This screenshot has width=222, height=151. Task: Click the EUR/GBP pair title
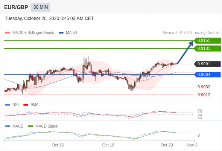point(16,7)
